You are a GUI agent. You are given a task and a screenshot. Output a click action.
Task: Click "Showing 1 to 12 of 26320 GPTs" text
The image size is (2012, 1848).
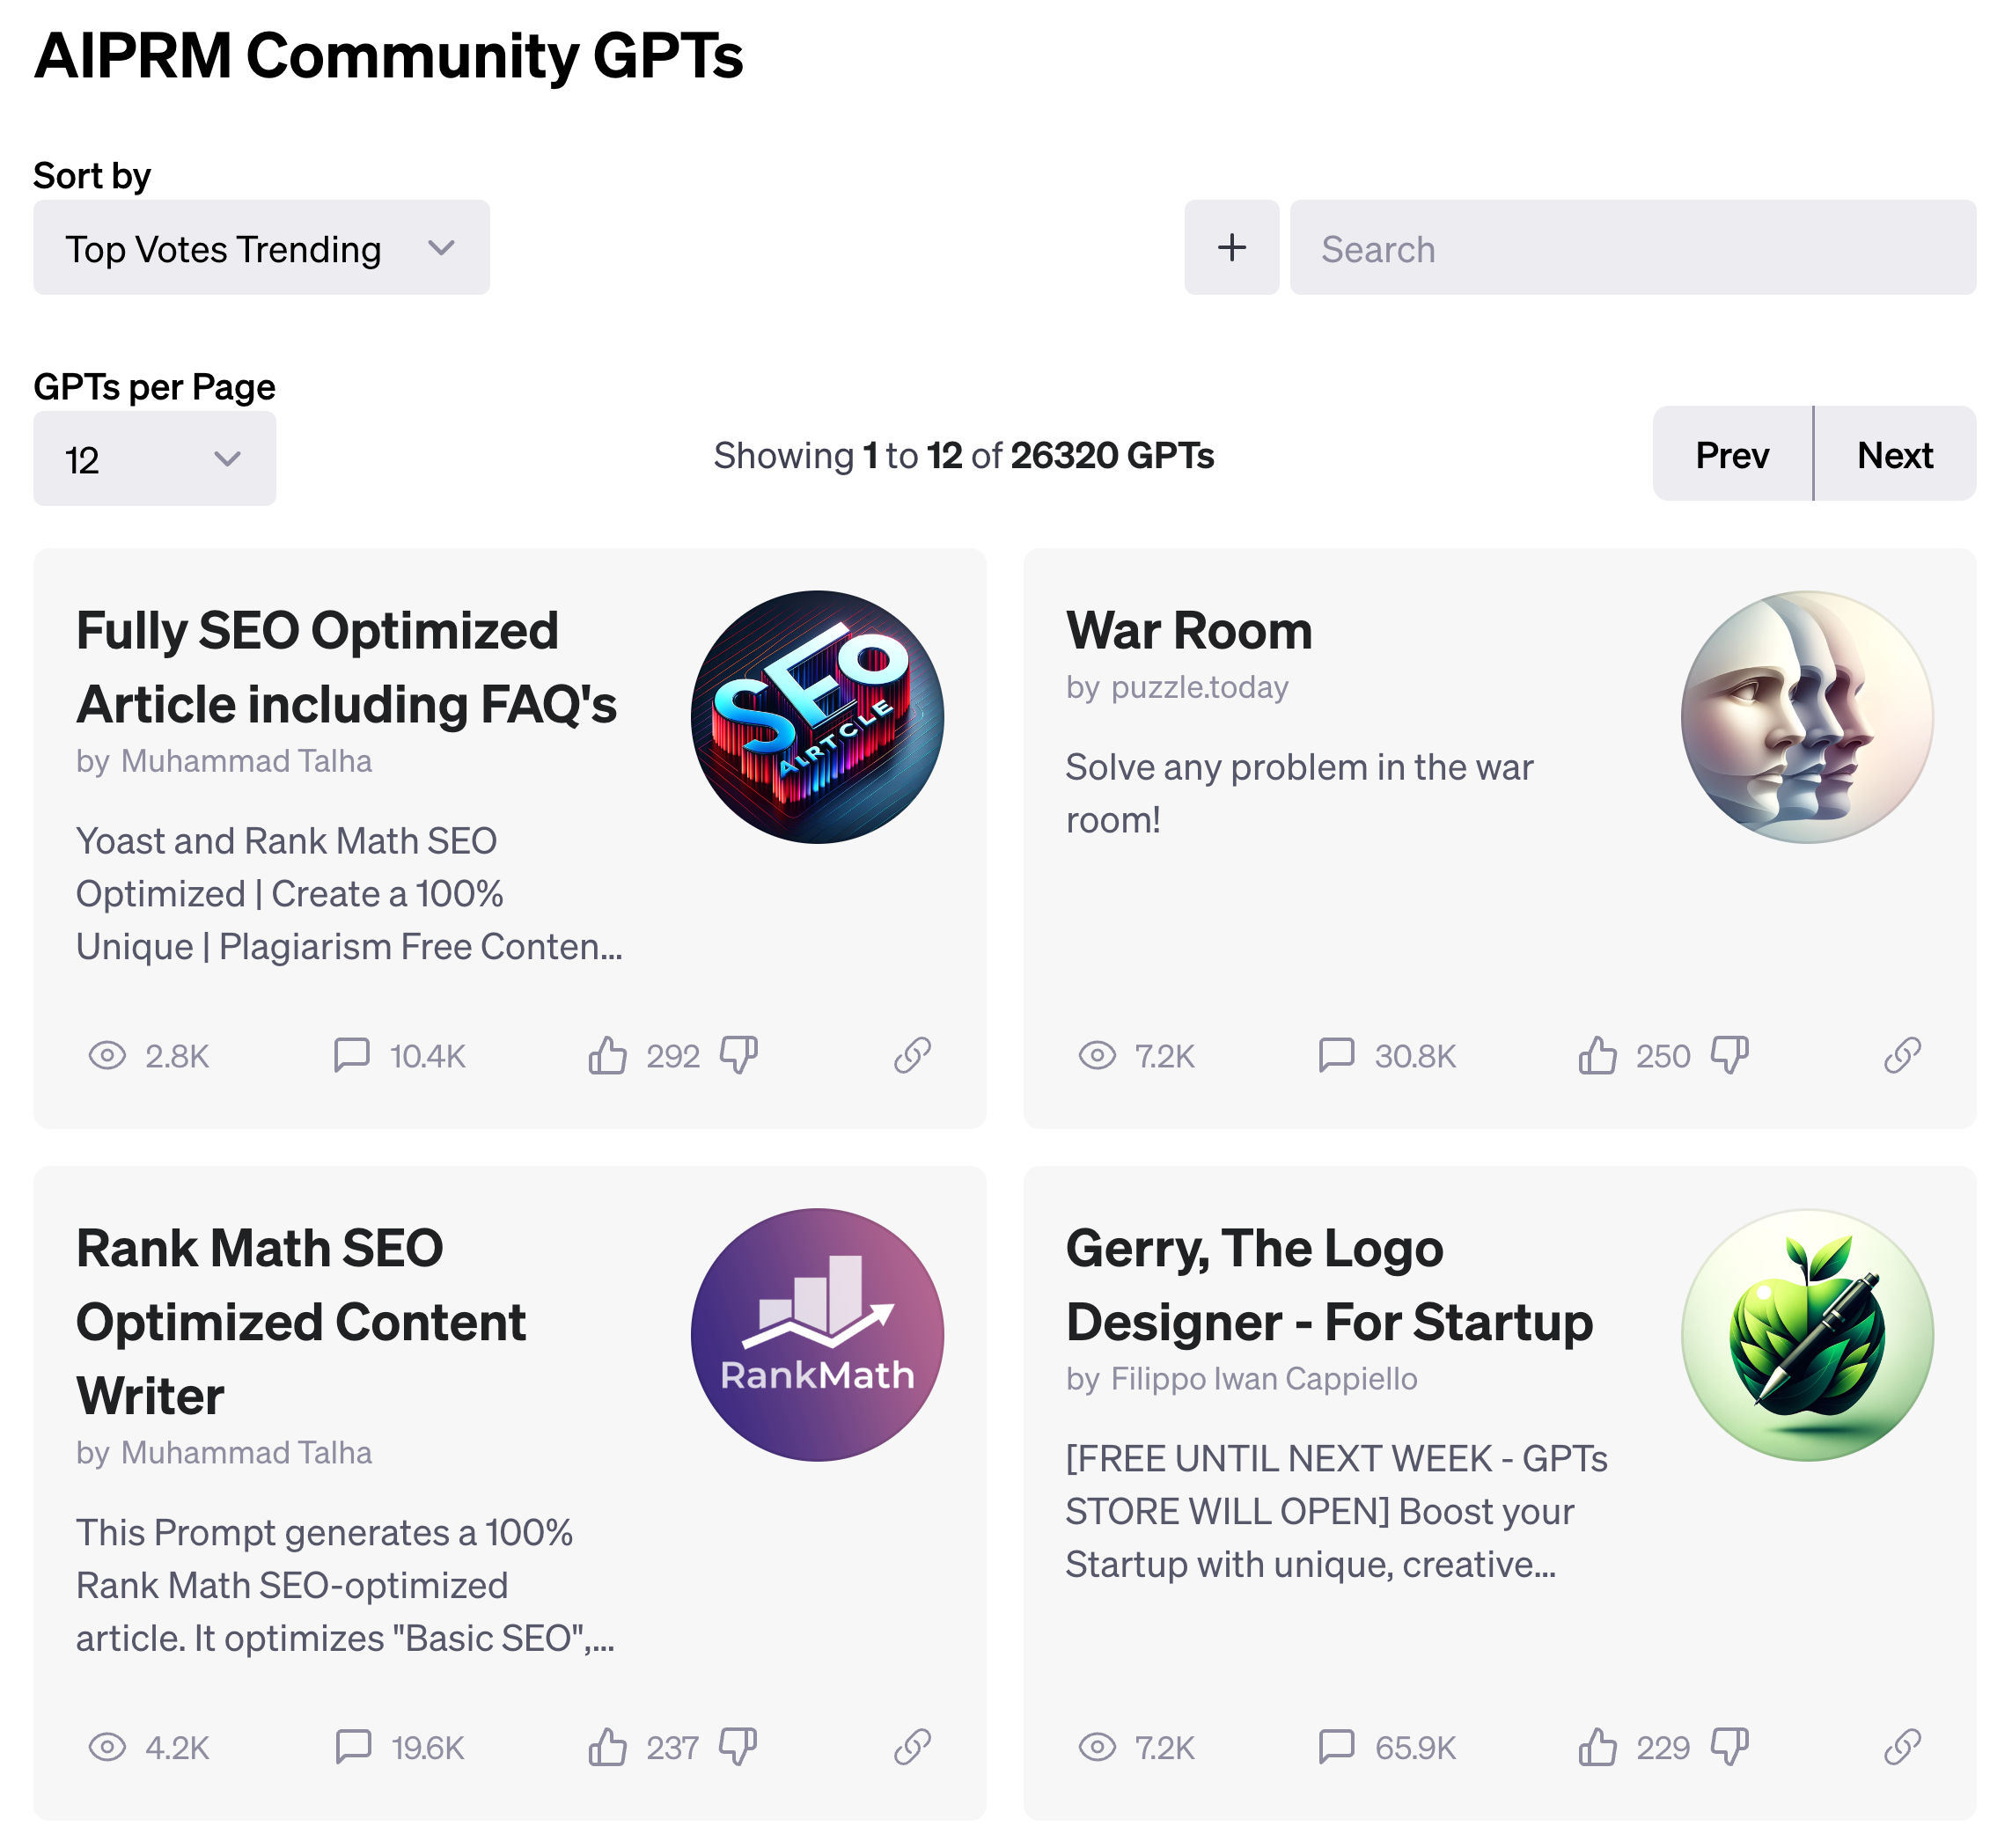pos(963,455)
